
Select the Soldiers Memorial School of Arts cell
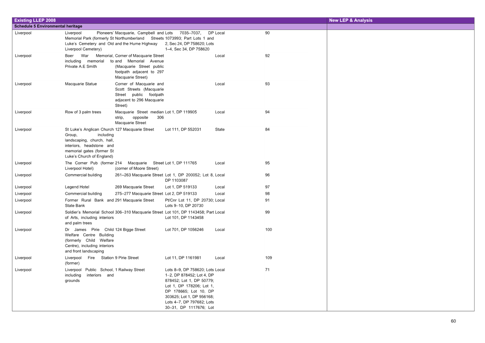click(x=89, y=218)
